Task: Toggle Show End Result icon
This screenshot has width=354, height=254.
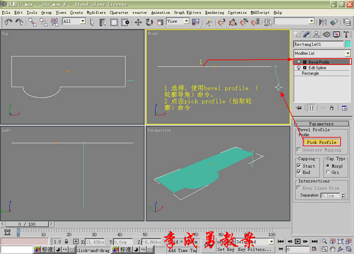Action: (x=311, y=108)
